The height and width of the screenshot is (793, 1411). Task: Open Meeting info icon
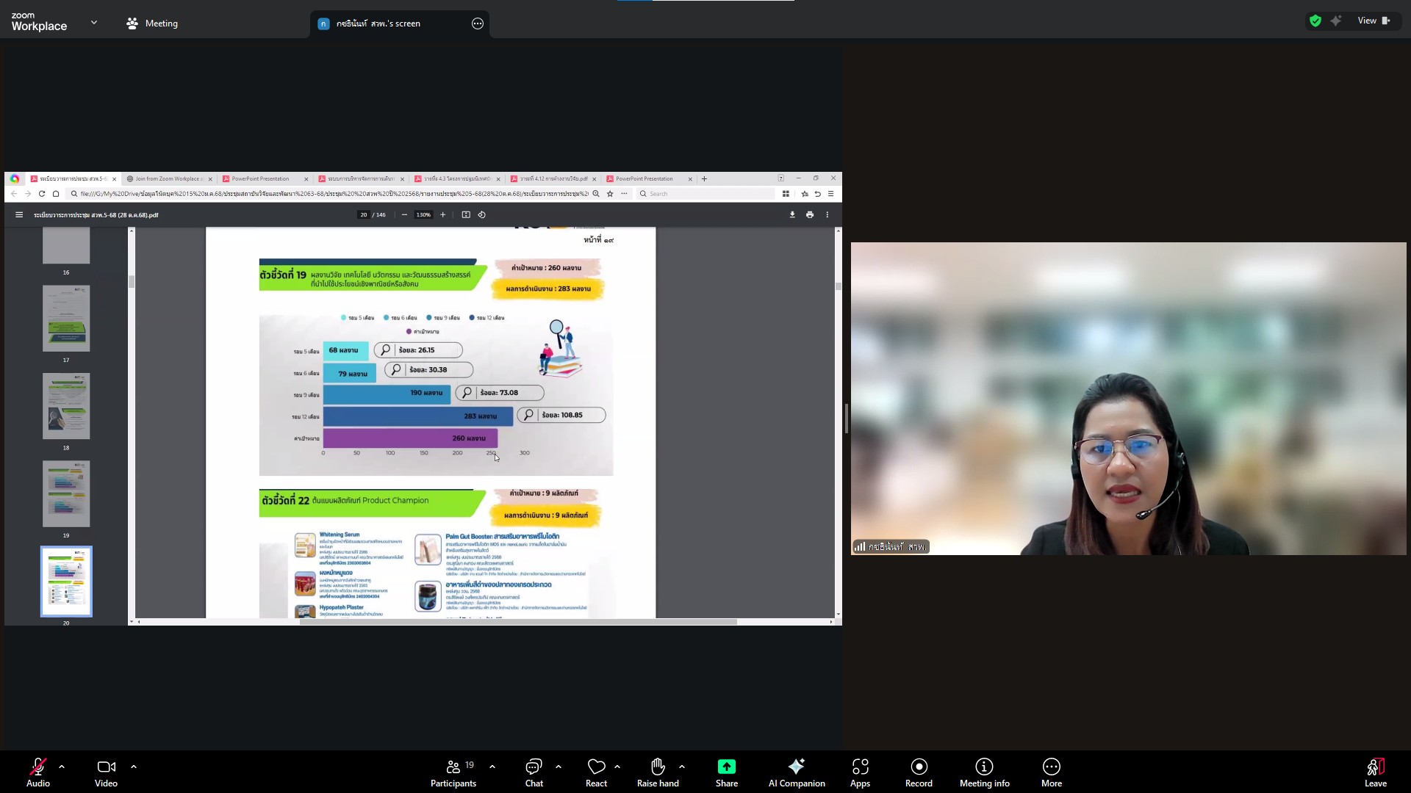984,767
